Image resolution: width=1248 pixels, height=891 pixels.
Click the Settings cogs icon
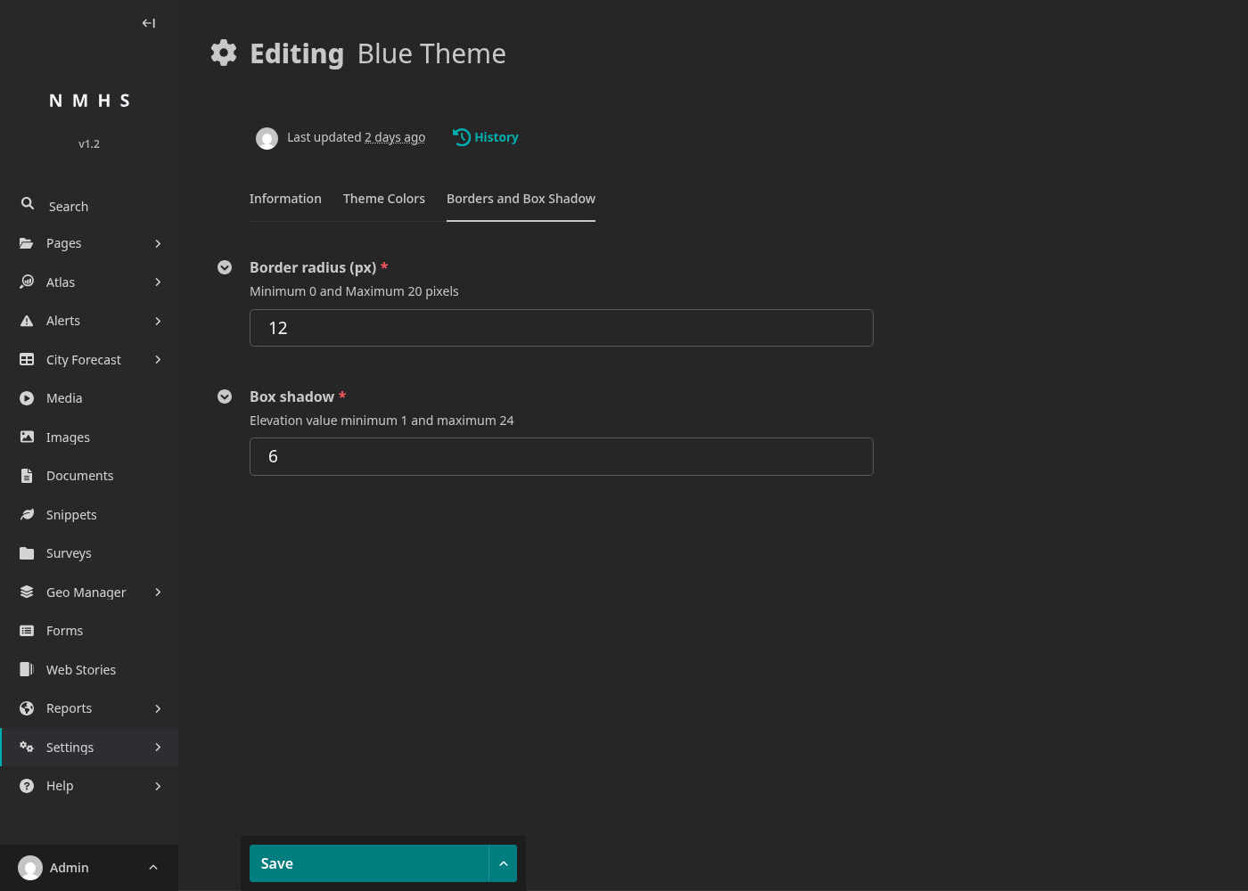tap(27, 747)
